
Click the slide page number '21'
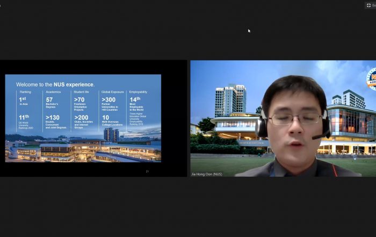(147, 171)
